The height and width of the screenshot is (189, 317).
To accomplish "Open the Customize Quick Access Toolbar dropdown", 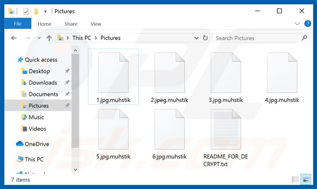I will [45, 11].
